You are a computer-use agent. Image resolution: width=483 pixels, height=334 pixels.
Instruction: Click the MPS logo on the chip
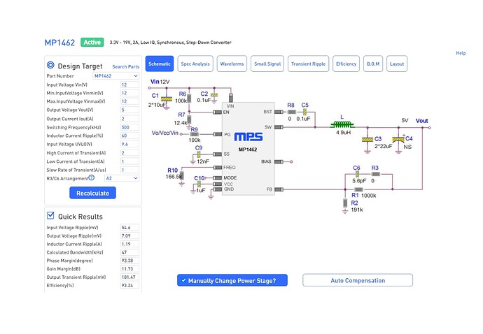tap(248, 137)
